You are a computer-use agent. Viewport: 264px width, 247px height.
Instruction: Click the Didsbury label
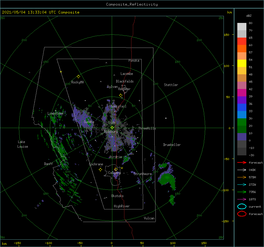click(111, 132)
